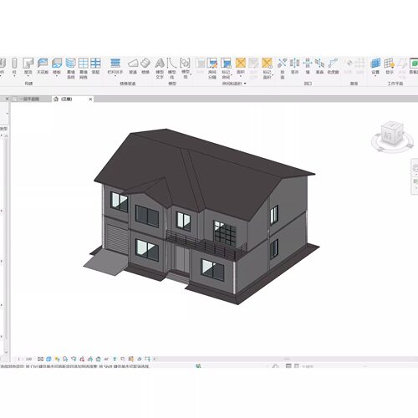Expand the Roof (屋顶) dropdown arrow
The image size is (418, 418).
(28, 75)
